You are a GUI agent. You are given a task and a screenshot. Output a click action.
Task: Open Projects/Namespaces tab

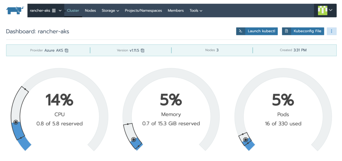click(143, 10)
